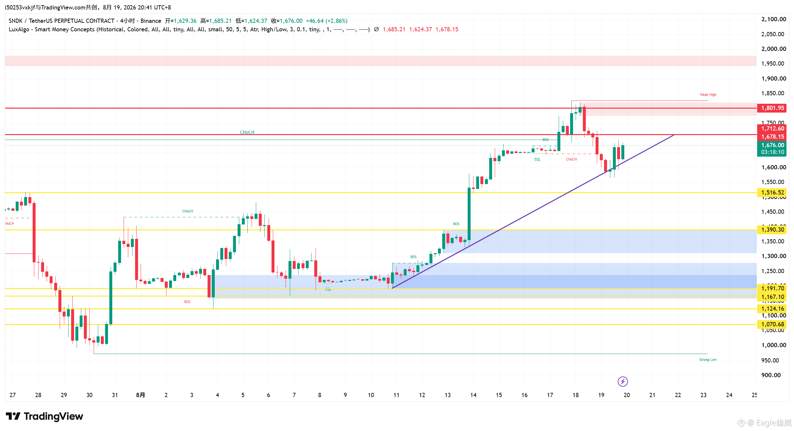Click date 17 on the time axis
The image size is (794, 431).
[x=550, y=395]
